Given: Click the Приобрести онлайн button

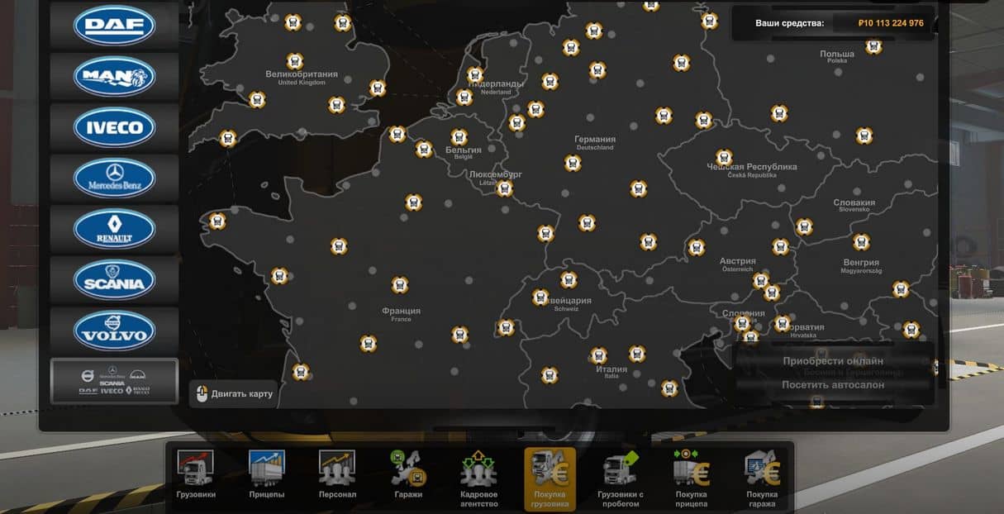Looking at the screenshot, I should coord(832,361).
